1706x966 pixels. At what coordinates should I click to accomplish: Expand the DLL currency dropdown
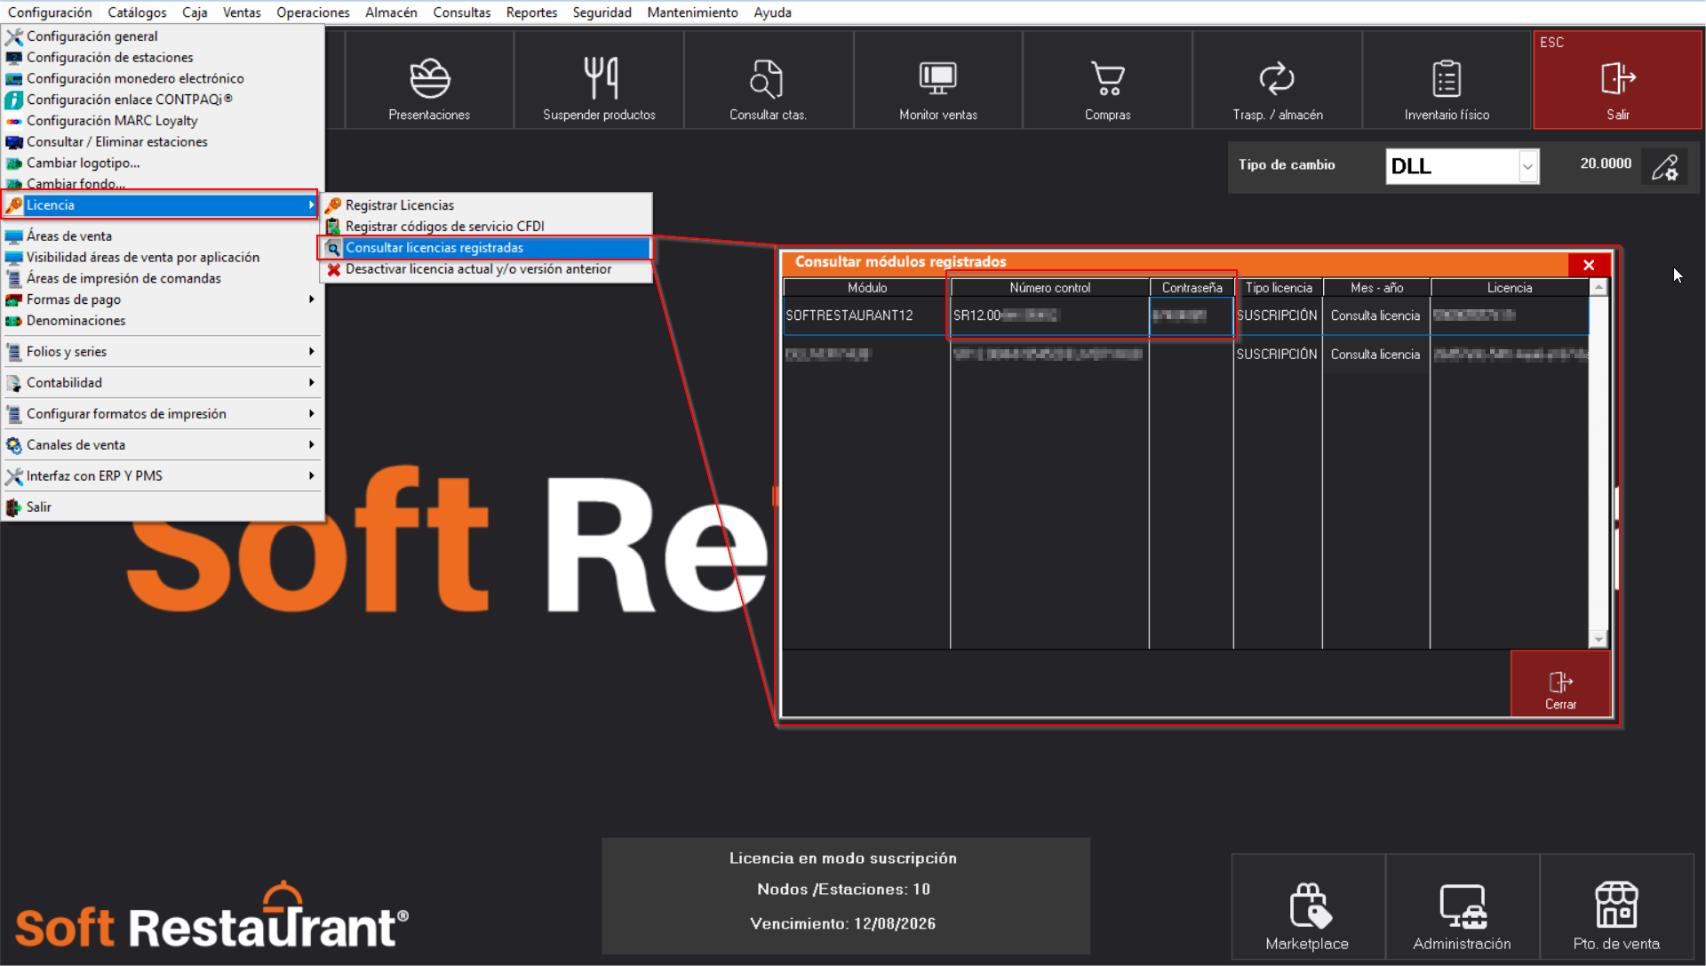(1527, 166)
